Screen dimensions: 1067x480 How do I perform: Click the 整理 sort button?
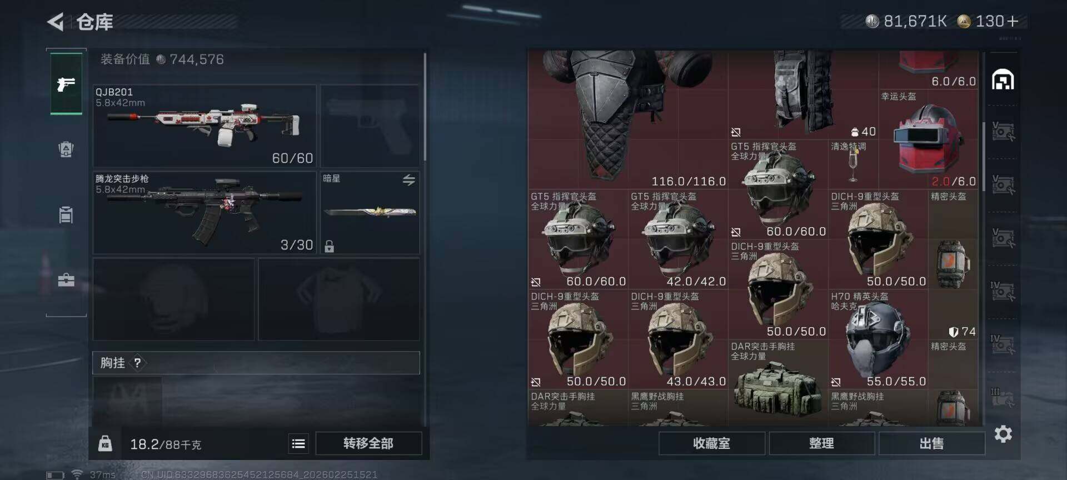(821, 443)
